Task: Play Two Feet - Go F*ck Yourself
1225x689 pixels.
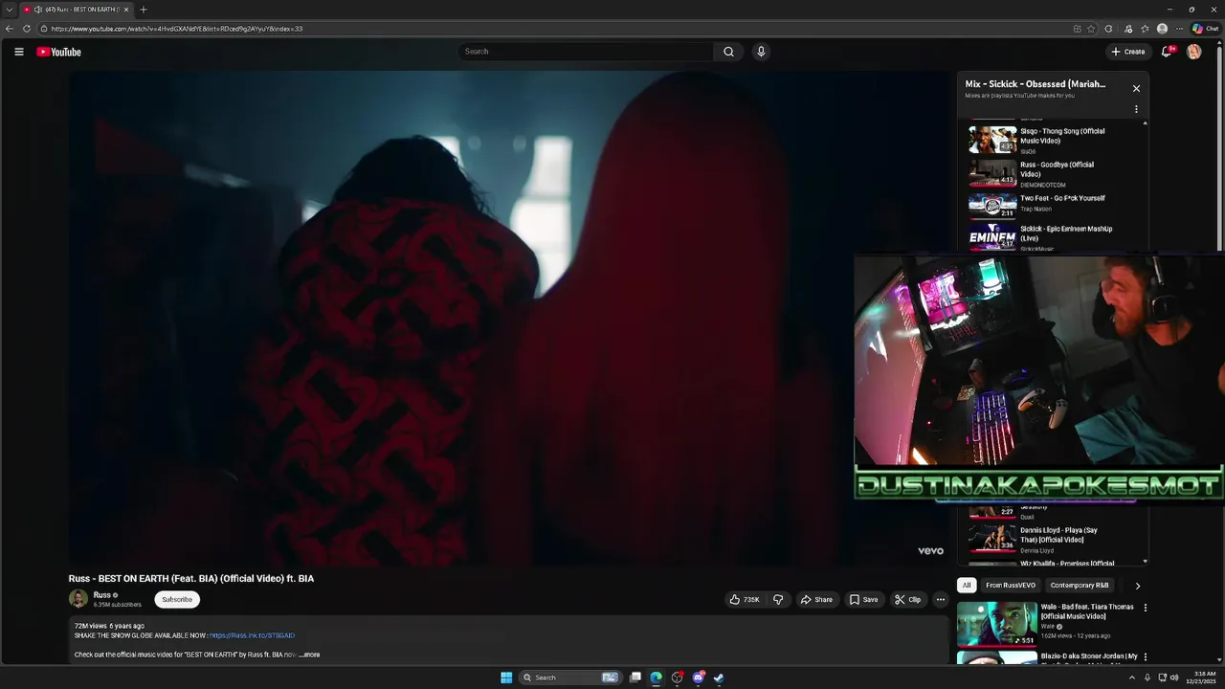Action: coord(1053,205)
